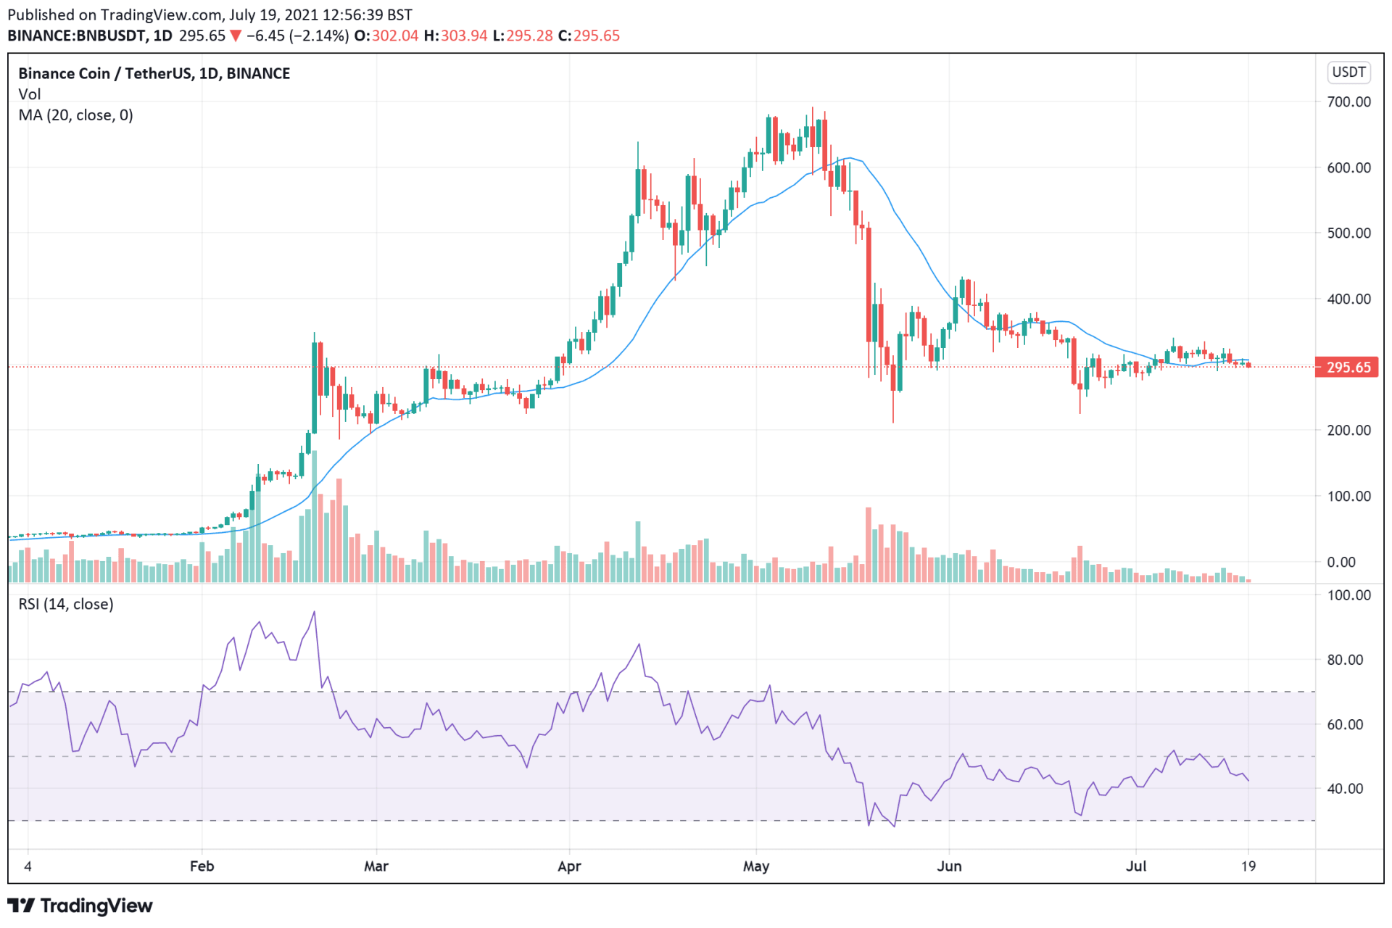1392x928 pixels.
Task: Click the 200.00 price axis label
Action: (1349, 431)
